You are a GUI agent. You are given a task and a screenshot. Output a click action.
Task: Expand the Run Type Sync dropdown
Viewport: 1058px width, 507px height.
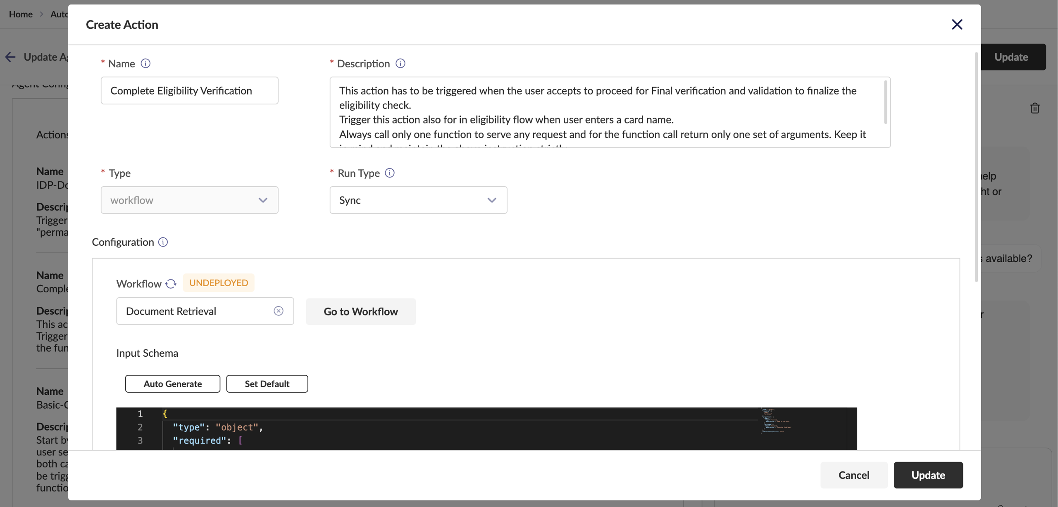pyautogui.click(x=418, y=200)
